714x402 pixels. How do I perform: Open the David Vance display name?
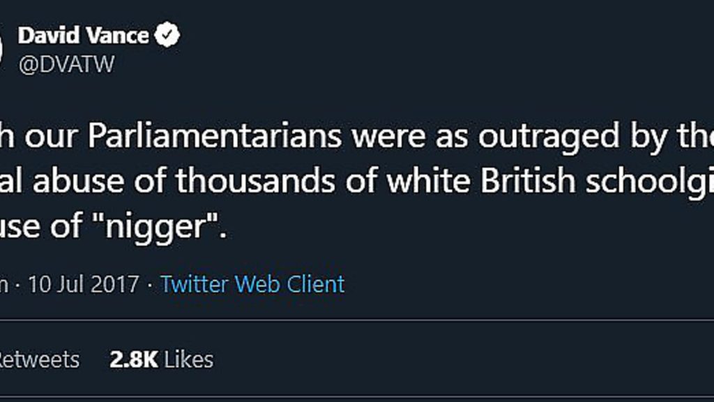point(84,36)
